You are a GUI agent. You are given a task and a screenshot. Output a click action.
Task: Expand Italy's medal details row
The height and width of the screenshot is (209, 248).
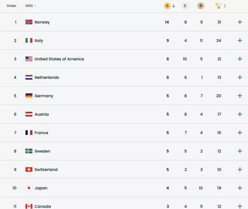[240, 41]
